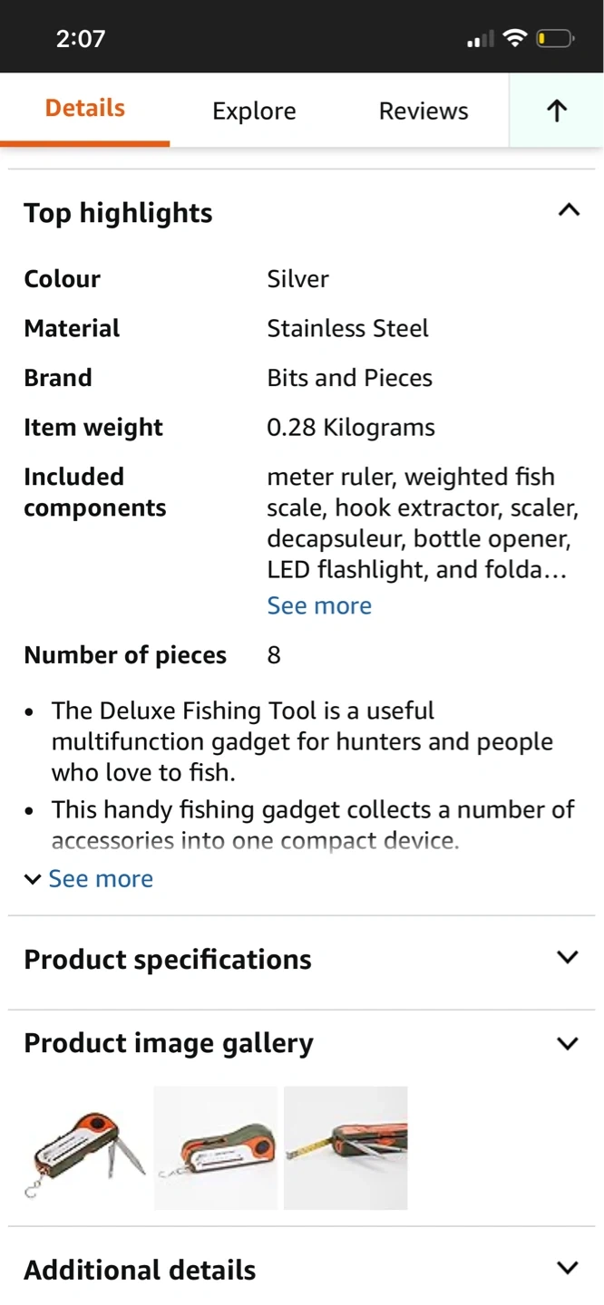Image resolution: width=604 pixels, height=1305 pixels.
Task: Tap the Product image gallery heading
Action: pos(169,1043)
